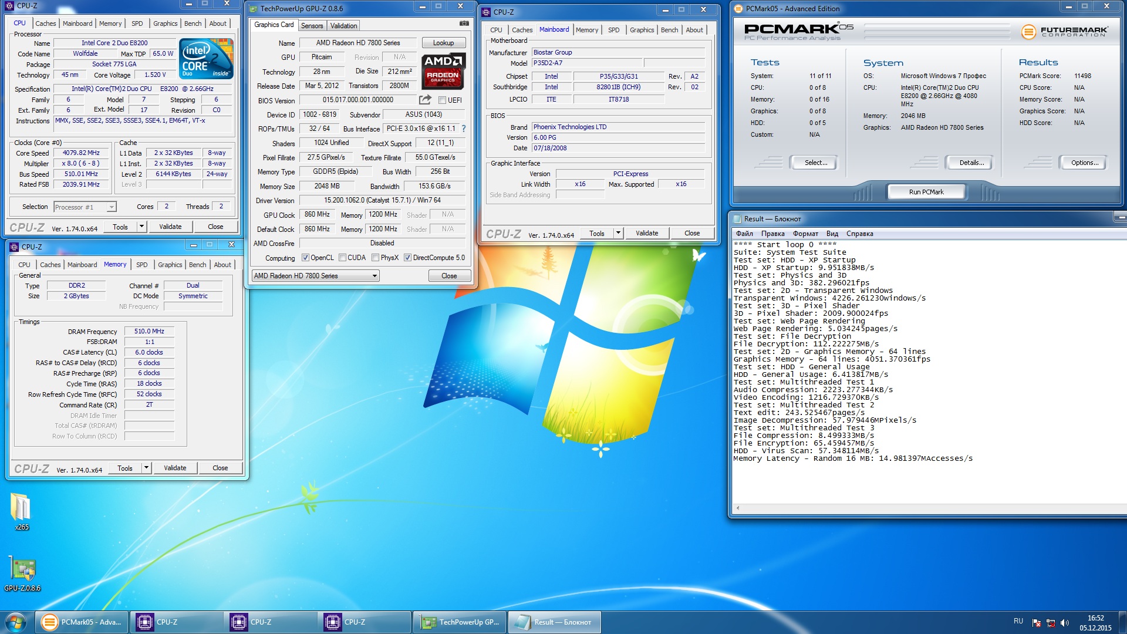Click the GPU-Z screenshot camera icon

point(464,23)
